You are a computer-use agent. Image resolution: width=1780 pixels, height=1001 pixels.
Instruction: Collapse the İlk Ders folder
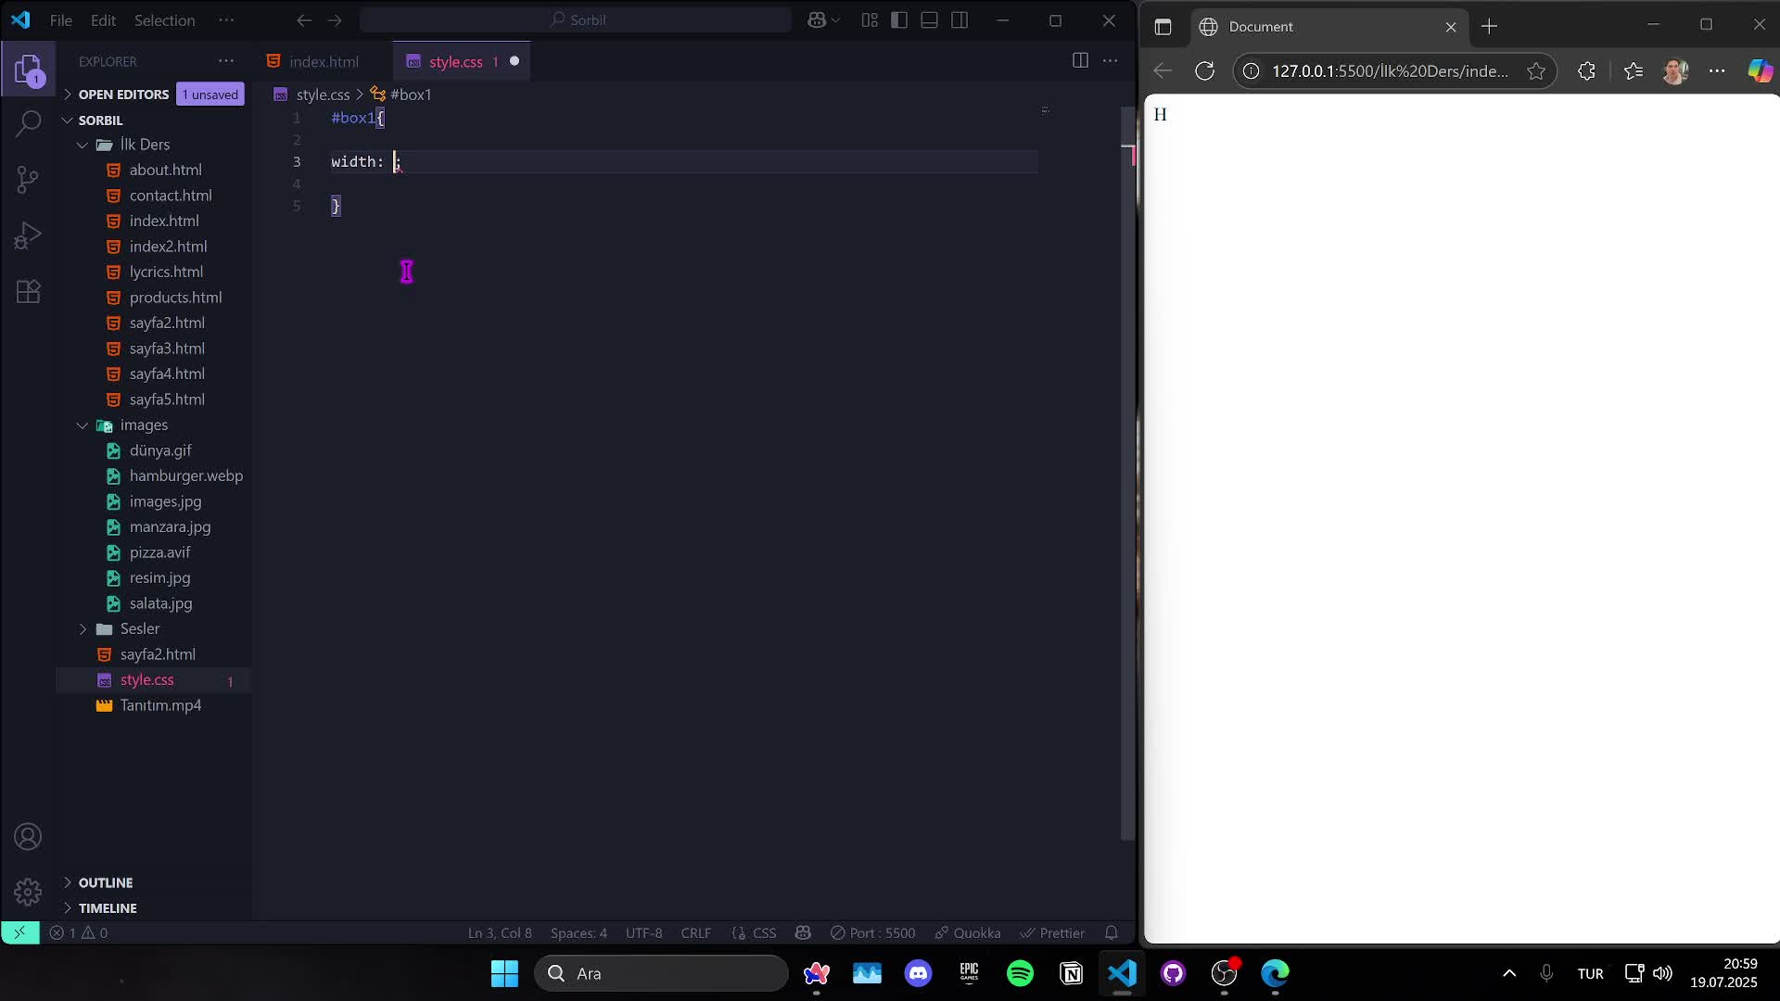[x=145, y=145]
